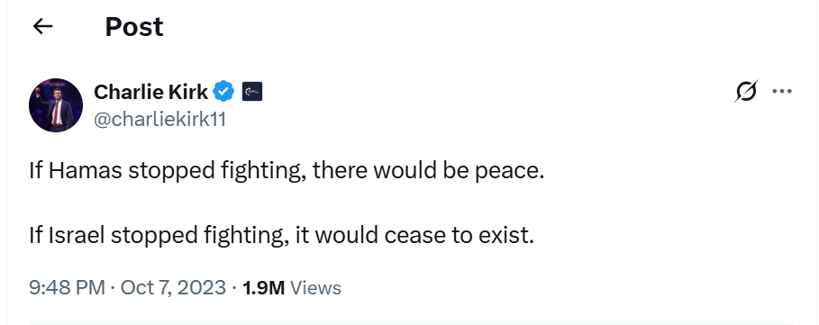Click the 1.9M view count
819x325 pixels.
pyautogui.click(x=264, y=288)
